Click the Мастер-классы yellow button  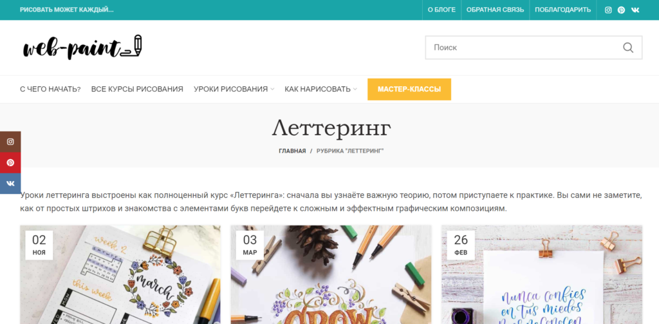(x=409, y=89)
